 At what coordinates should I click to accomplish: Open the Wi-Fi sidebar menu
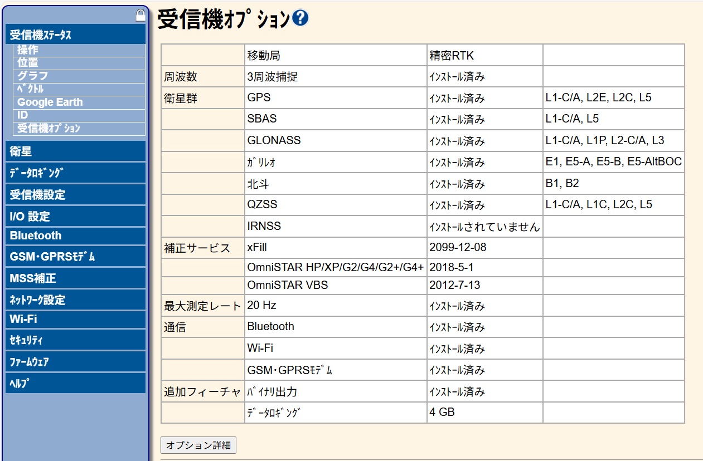pos(23,320)
